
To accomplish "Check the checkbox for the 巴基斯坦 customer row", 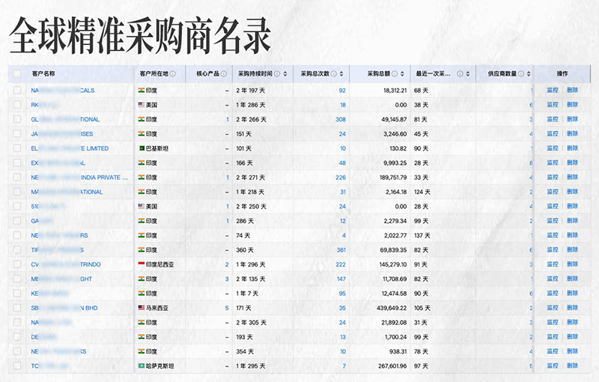I will click(17, 148).
